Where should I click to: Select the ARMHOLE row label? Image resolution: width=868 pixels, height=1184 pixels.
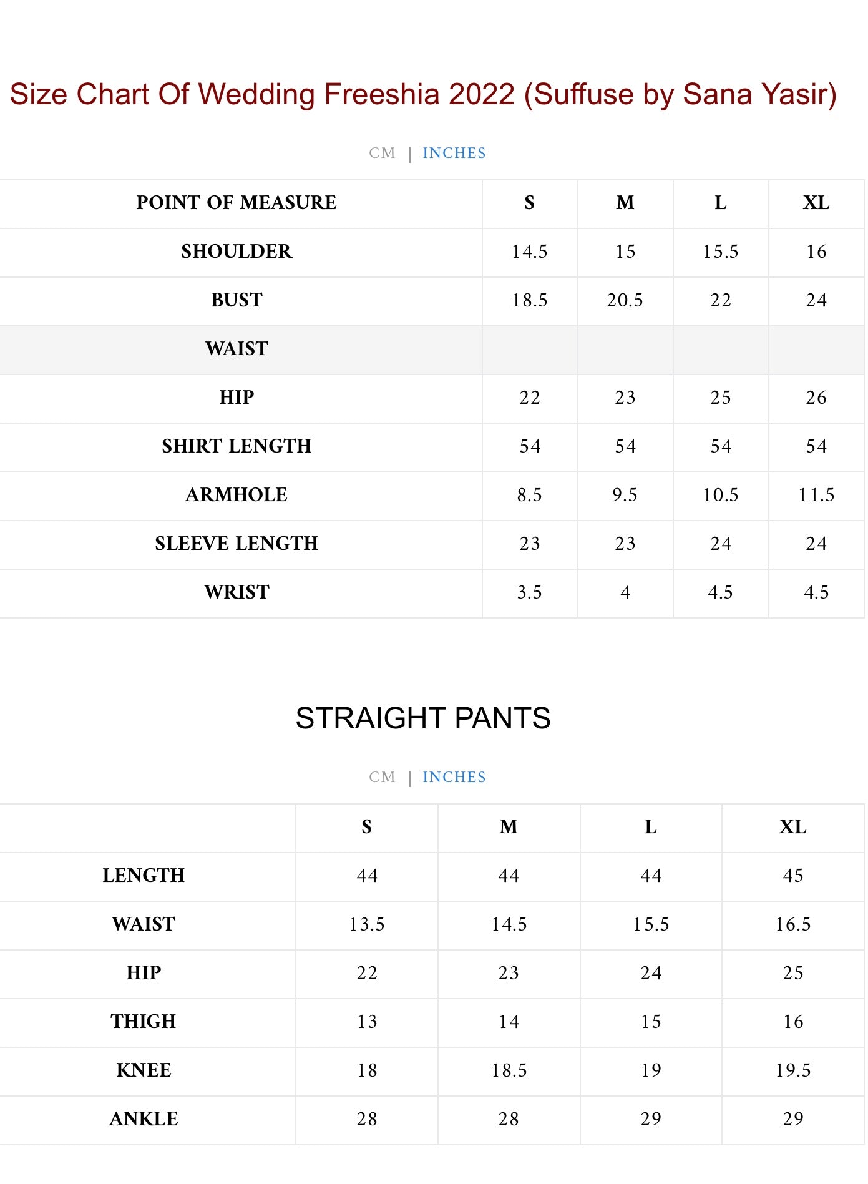point(237,495)
